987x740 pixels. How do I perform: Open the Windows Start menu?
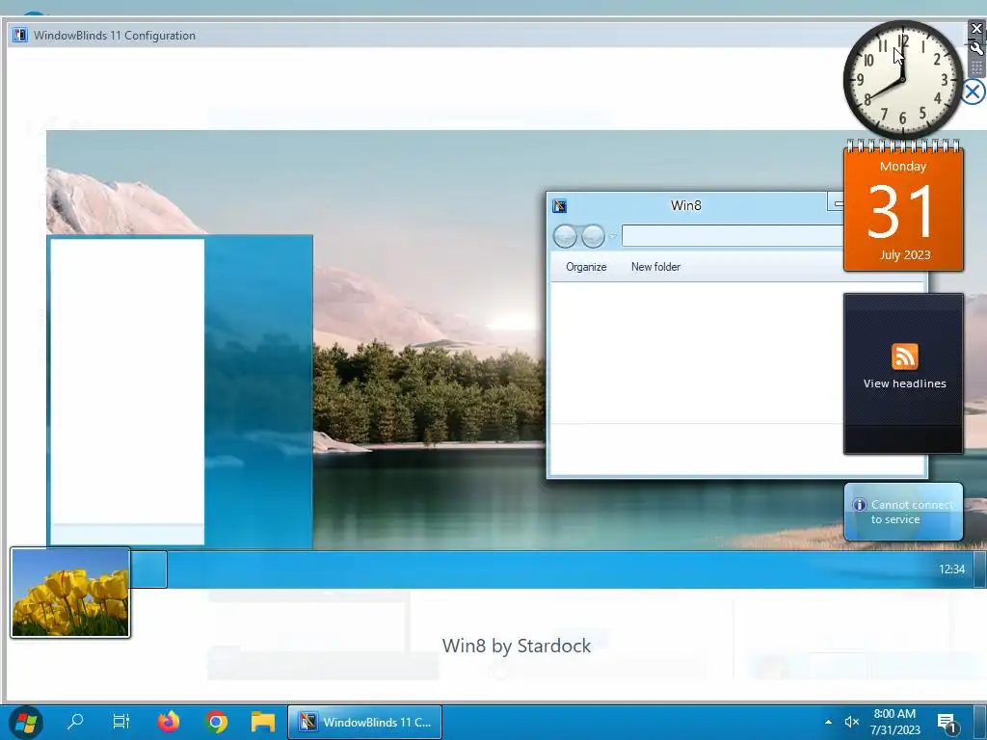[25, 722]
